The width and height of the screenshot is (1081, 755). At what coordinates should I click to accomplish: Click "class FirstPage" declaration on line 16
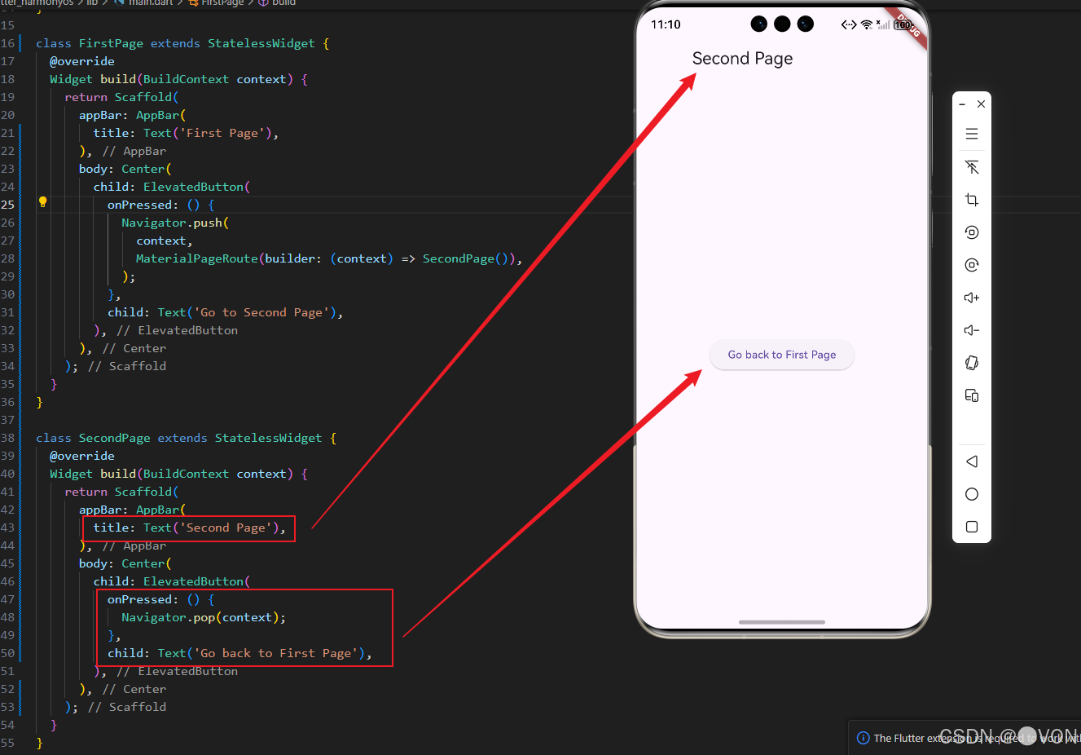(x=90, y=43)
